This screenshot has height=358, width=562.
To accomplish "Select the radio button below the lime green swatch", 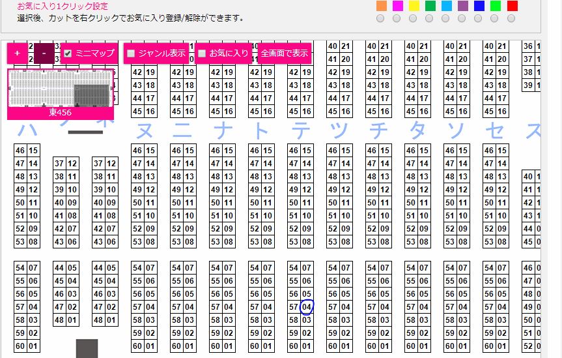I will tap(494, 18).
